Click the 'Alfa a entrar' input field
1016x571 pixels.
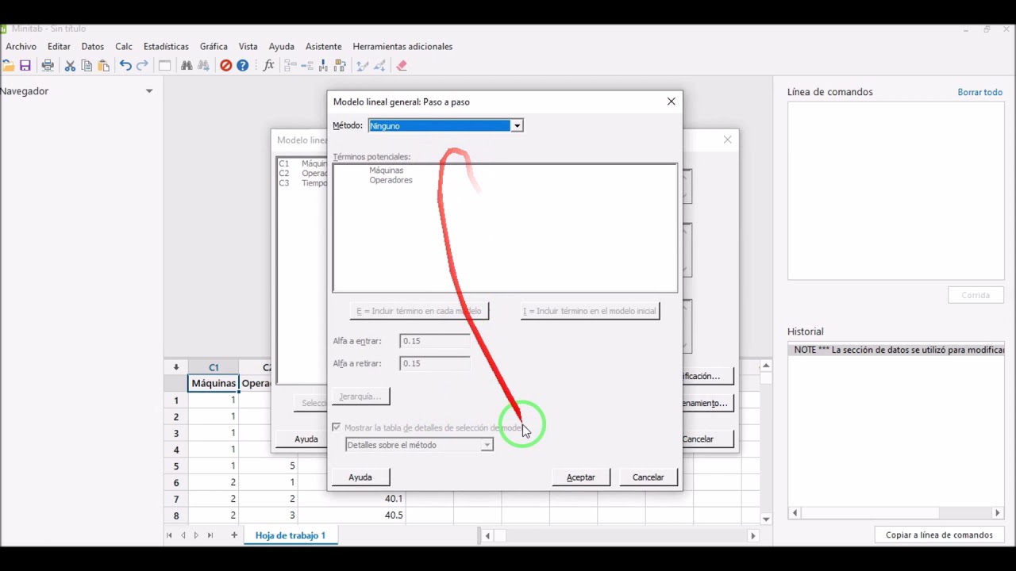point(435,341)
